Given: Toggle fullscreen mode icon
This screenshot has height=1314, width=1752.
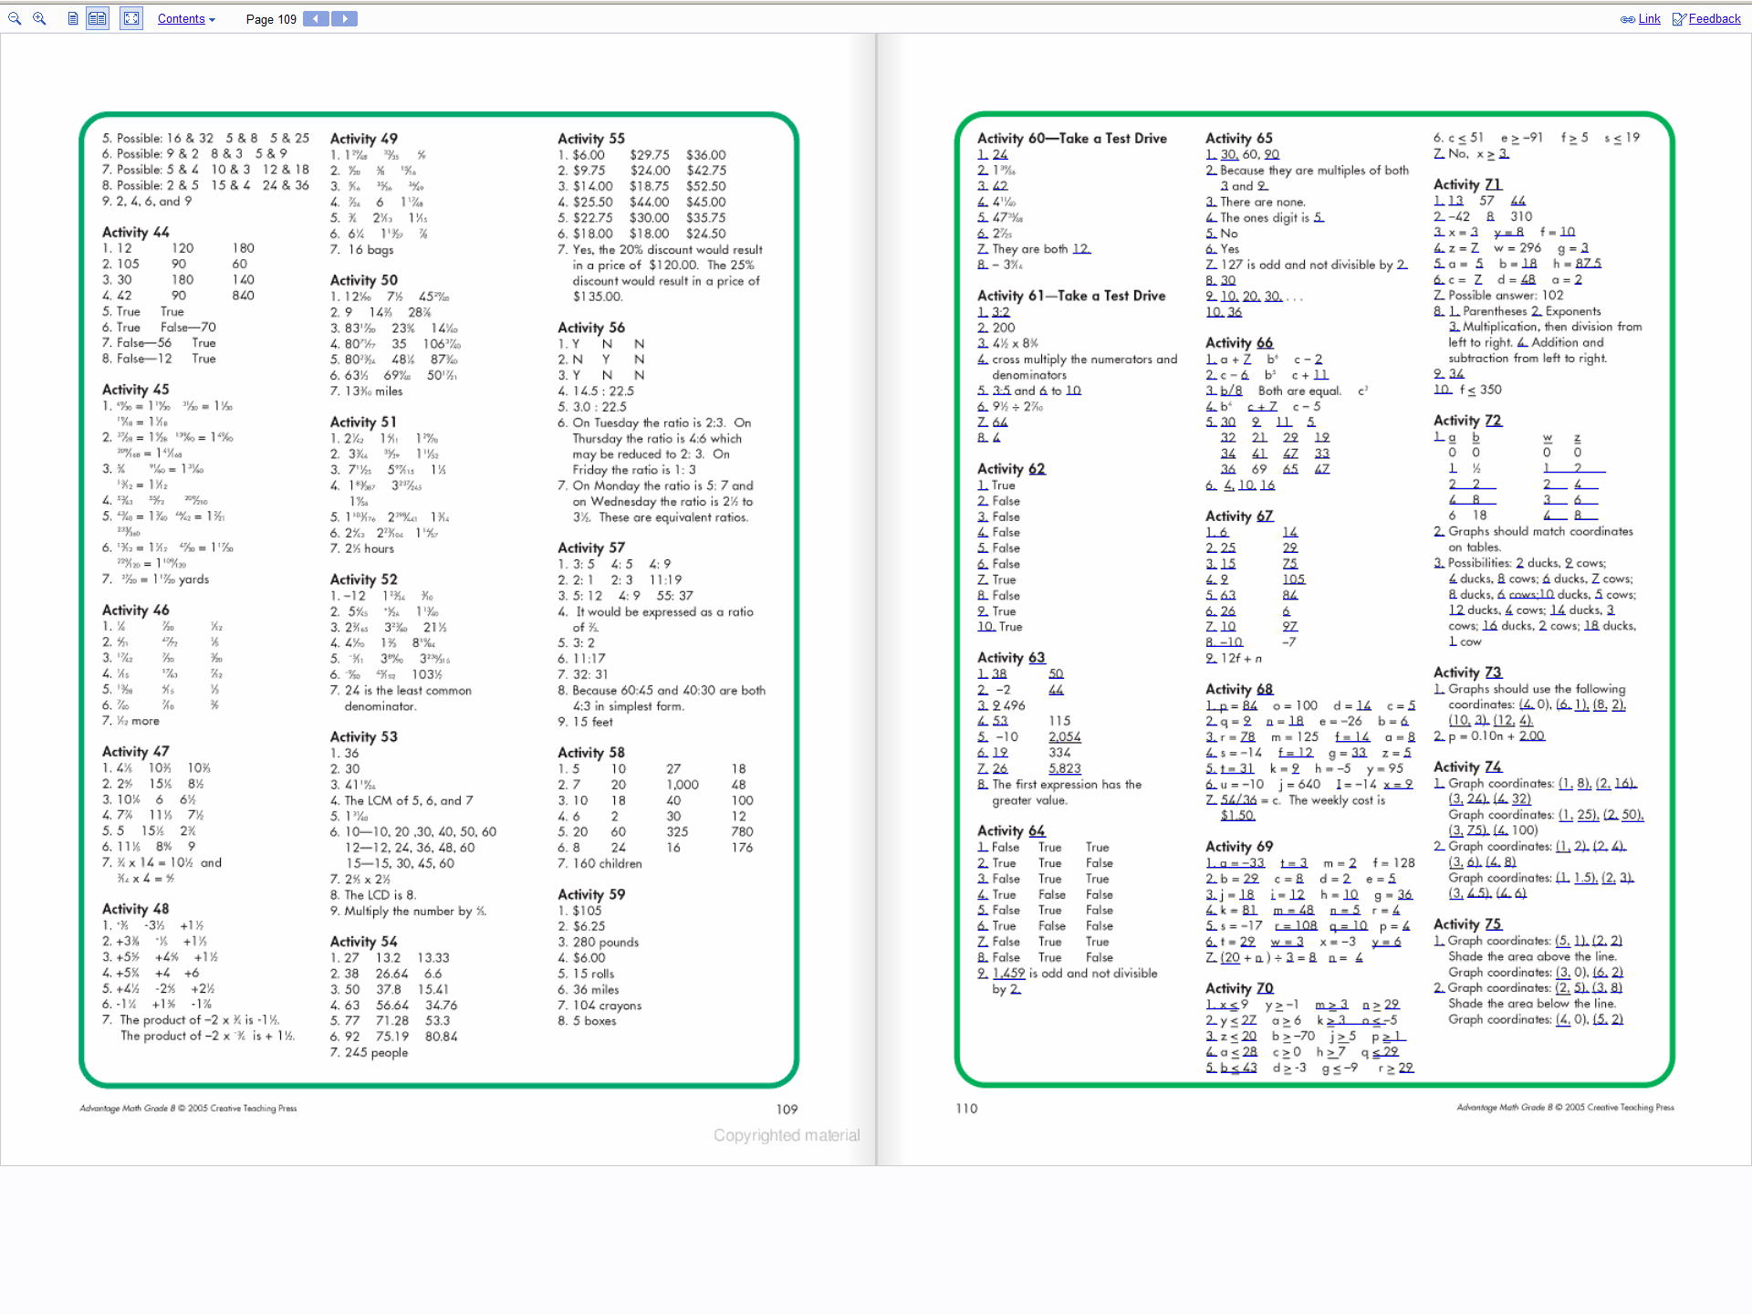Looking at the screenshot, I should click(x=131, y=18).
